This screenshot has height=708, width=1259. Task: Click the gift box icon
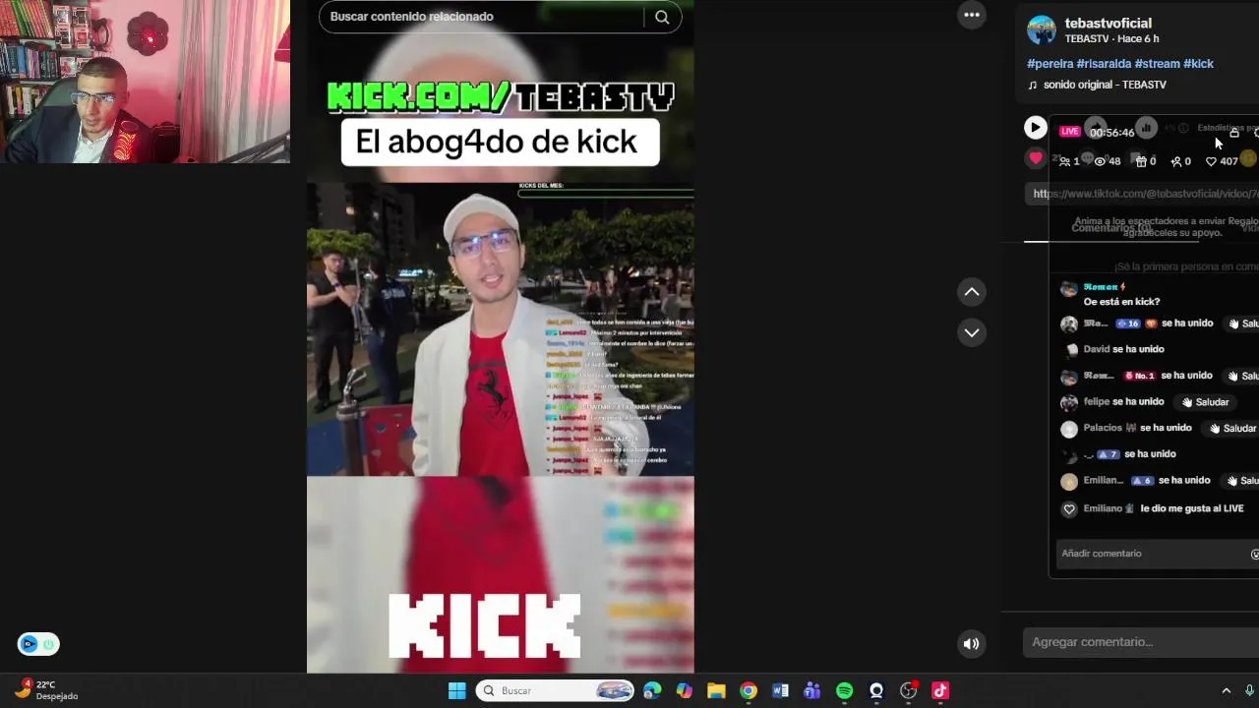(x=1141, y=161)
